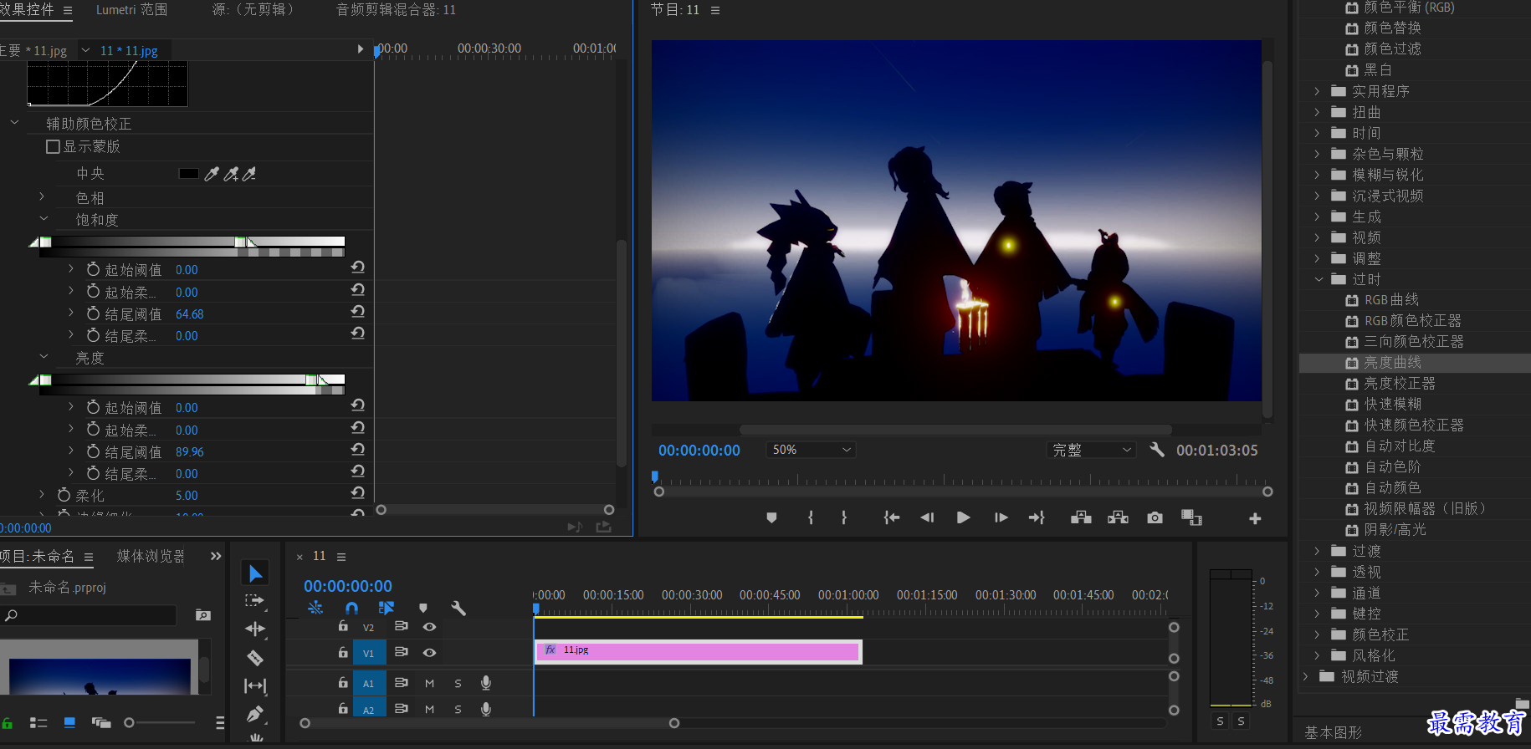Select the Pen tool
Screen dimensions: 1531x749
pos(255,714)
